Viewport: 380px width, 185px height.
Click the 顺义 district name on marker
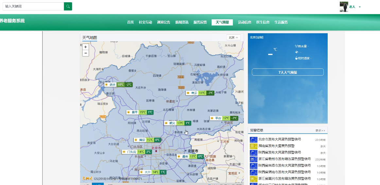tap(172, 123)
